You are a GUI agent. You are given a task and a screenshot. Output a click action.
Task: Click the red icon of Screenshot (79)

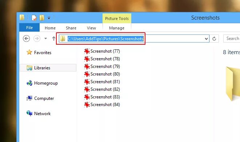87,66
